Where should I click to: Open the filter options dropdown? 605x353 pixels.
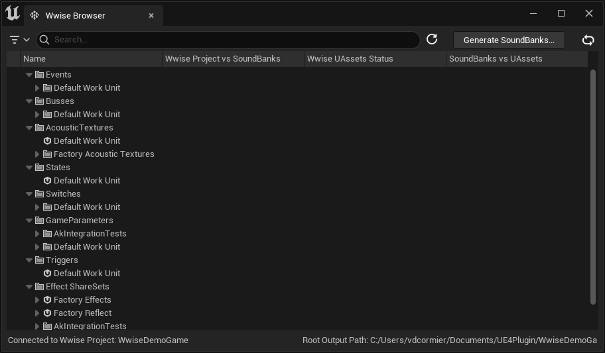tap(20, 40)
